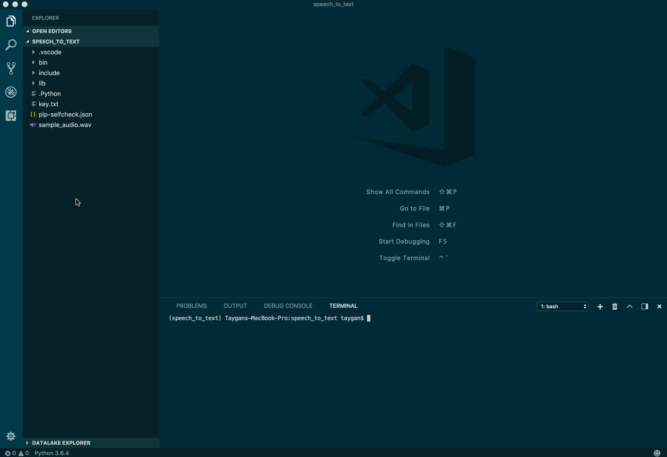Screen dimensions: 667x457
Task: Move panel to the right icon
Action: coord(644,306)
